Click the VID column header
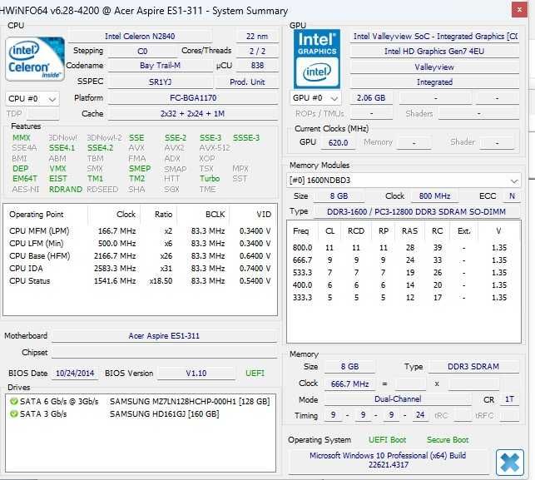The width and height of the screenshot is (535, 480). pyautogui.click(x=253, y=215)
